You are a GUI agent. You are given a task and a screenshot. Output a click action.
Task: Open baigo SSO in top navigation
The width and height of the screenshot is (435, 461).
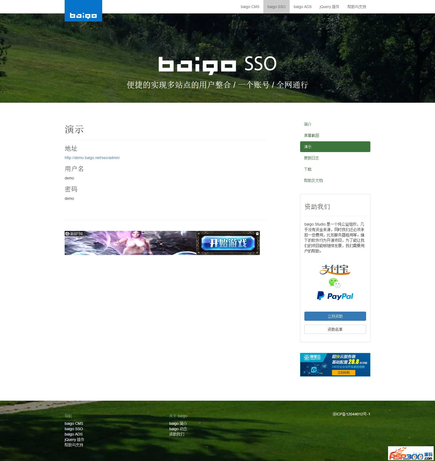click(277, 7)
